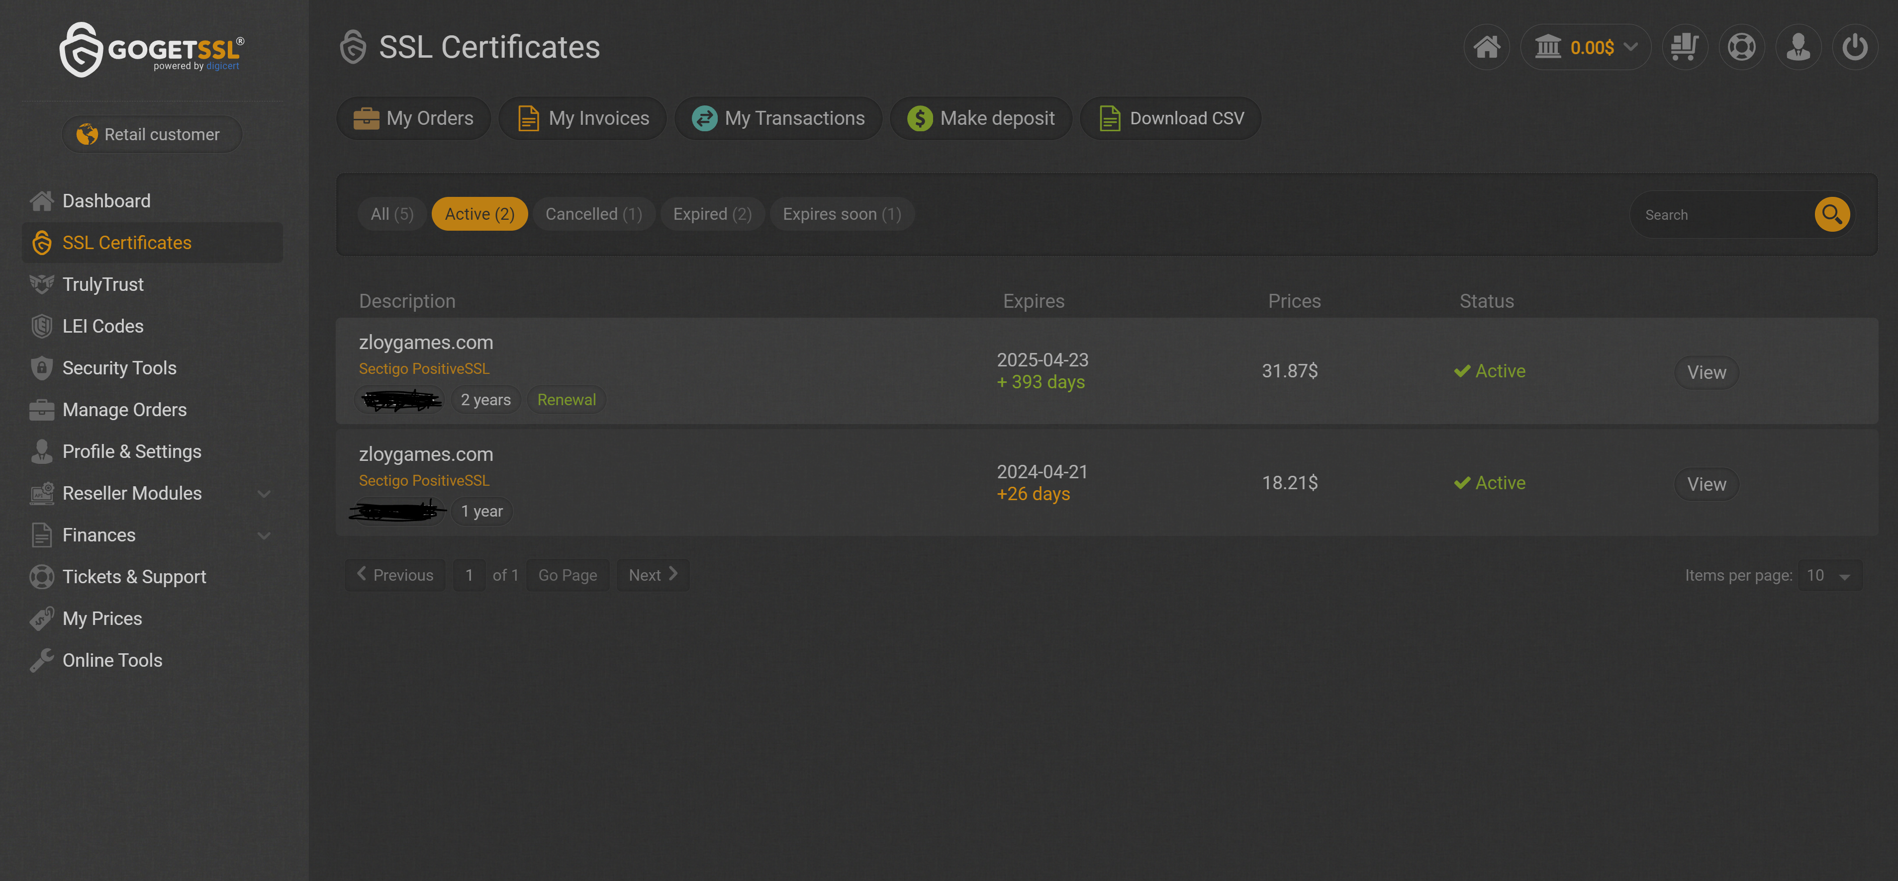Click the orange search magnifier button

(x=1832, y=214)
